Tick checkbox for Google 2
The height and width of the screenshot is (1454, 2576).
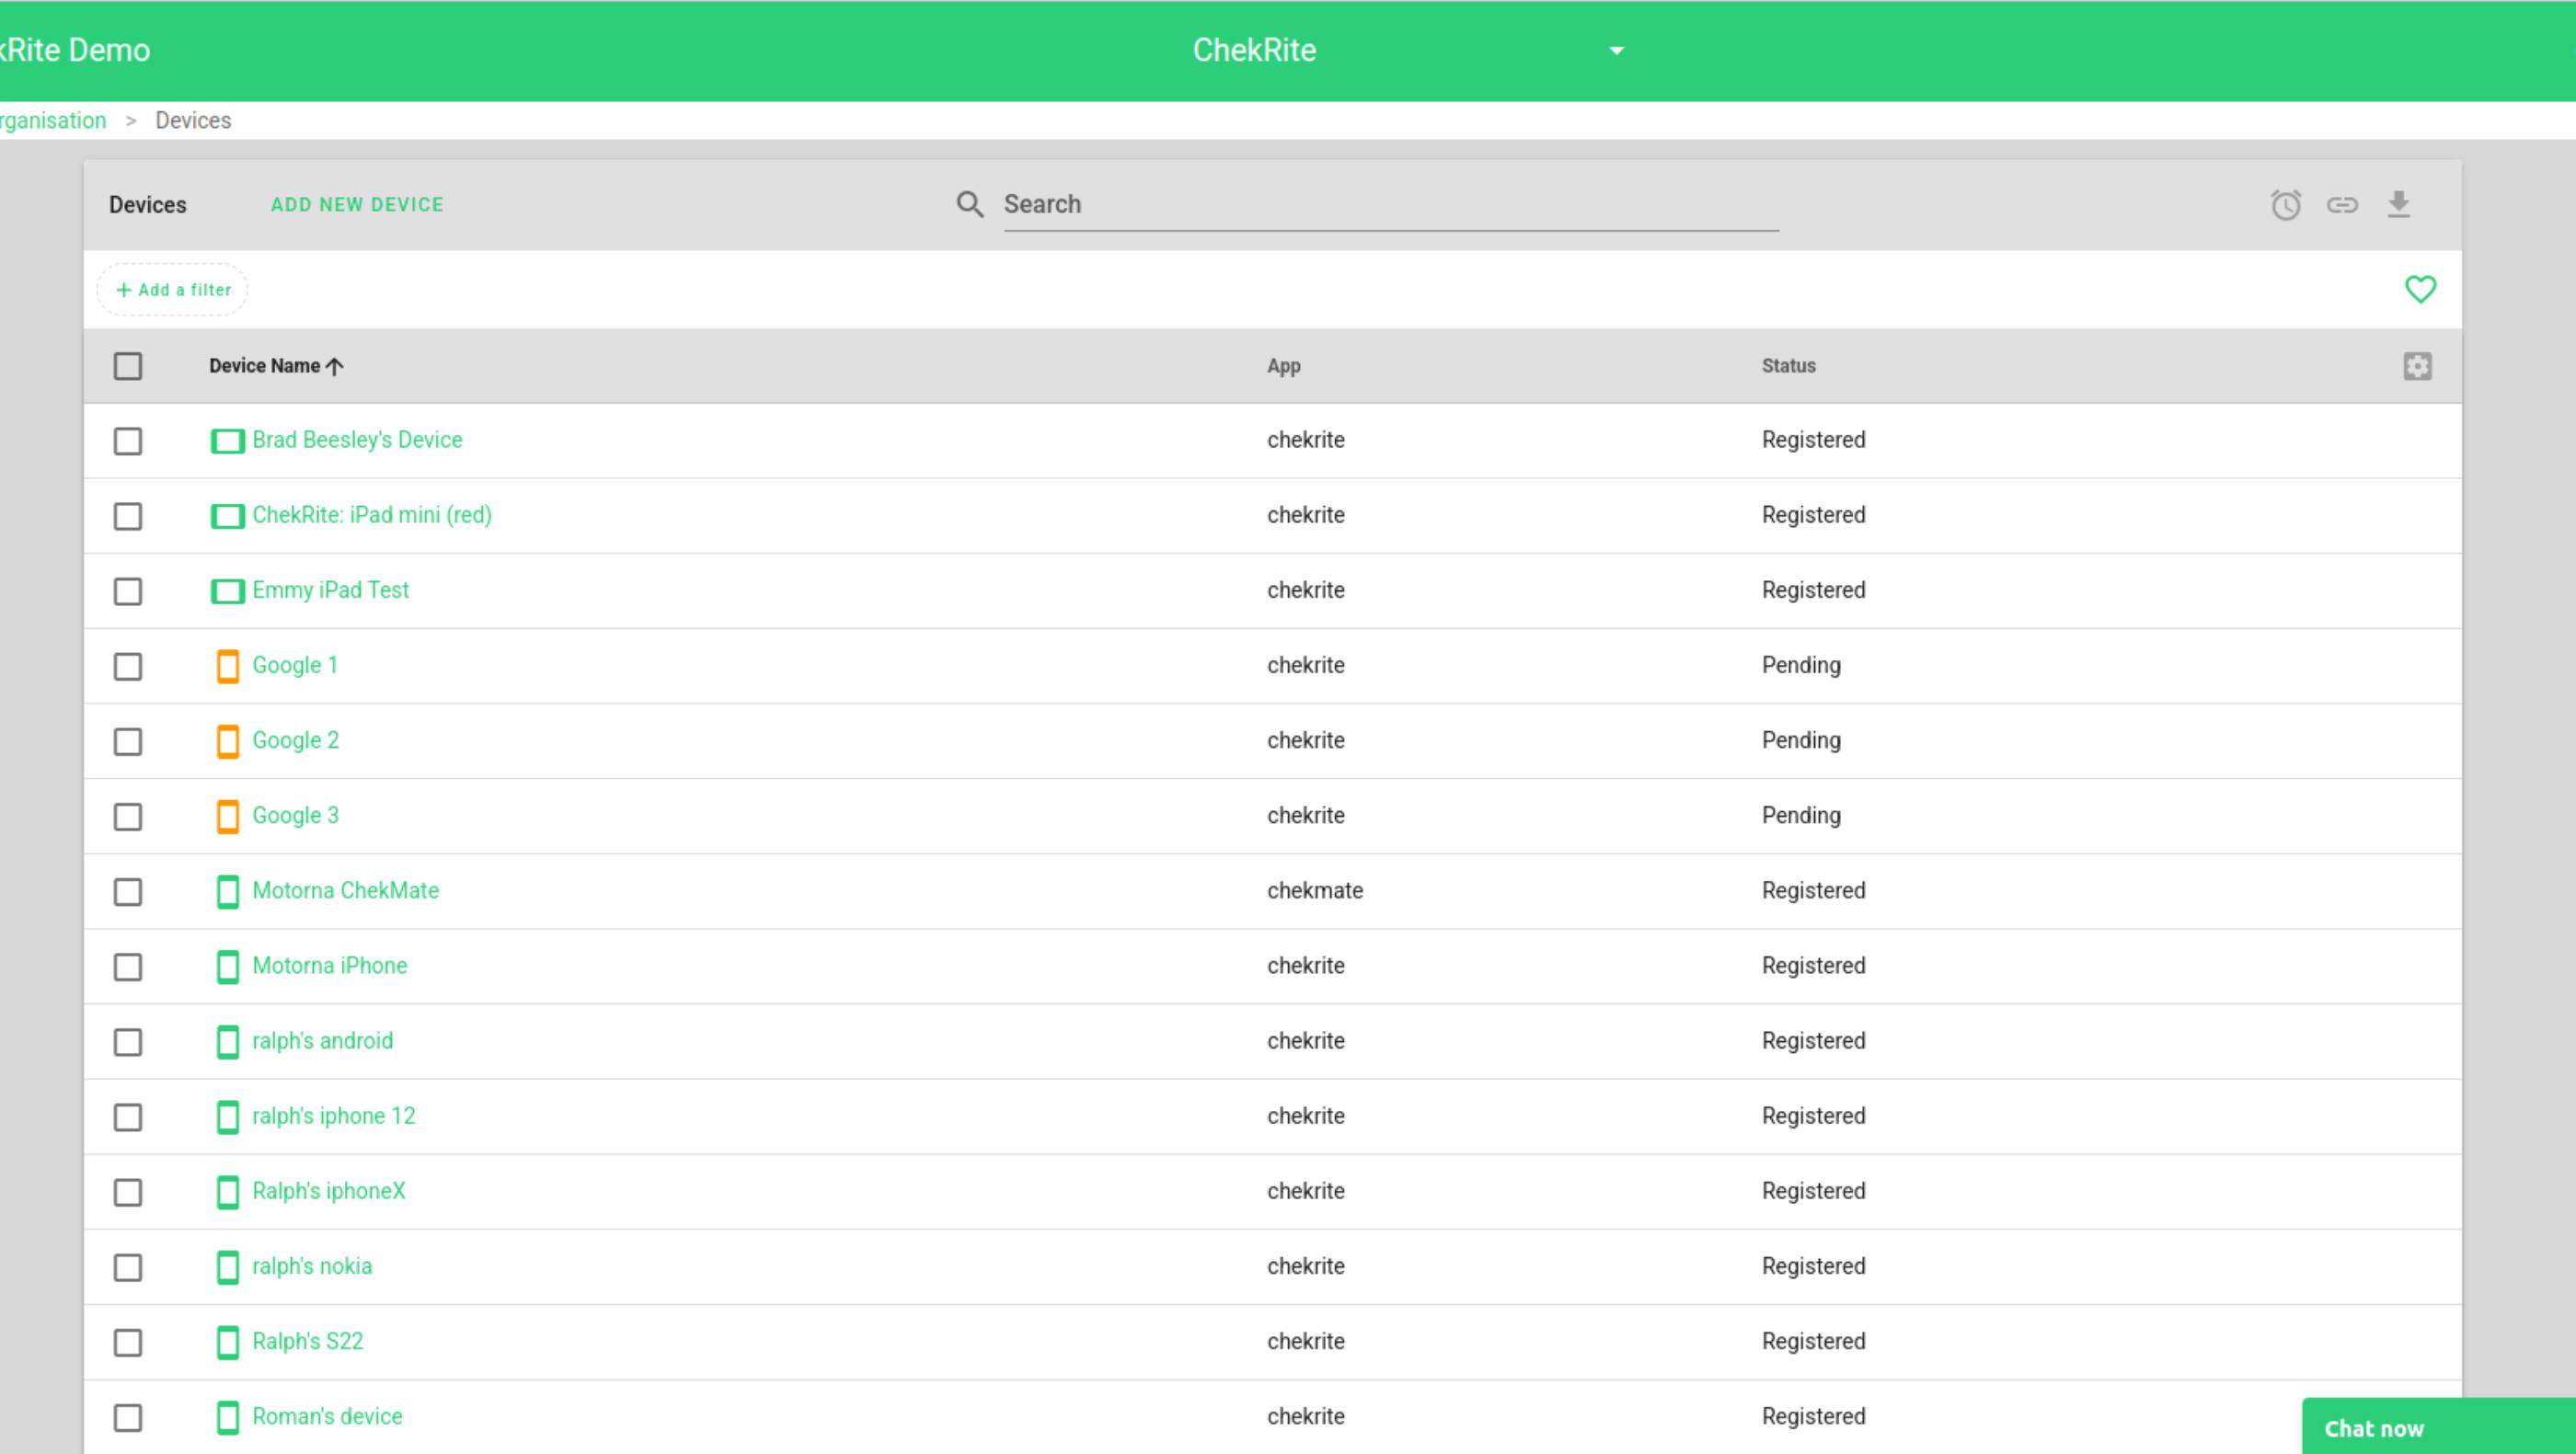pos(128,740)
